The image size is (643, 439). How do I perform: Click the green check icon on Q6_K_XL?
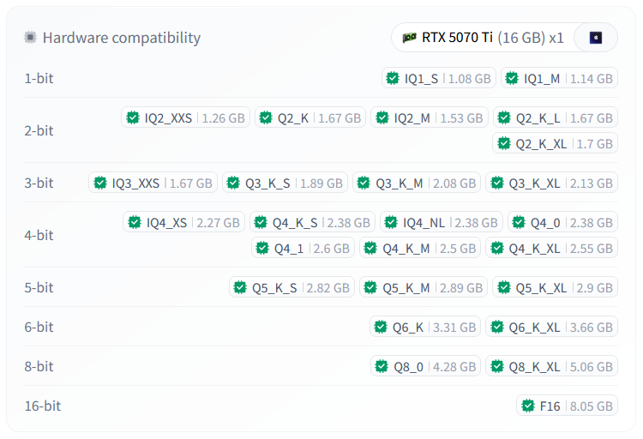(497, 327)
